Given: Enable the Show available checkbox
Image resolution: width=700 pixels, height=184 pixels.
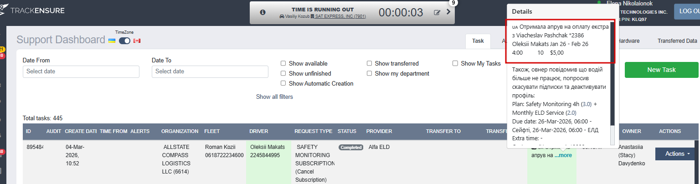Looking at the screenshot, I should (x=283, y=64).
